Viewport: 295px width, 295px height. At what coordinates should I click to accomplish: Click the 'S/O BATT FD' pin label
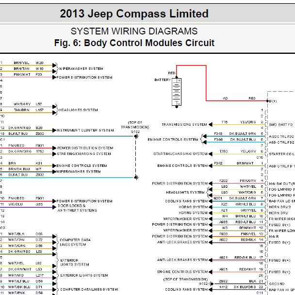coord(281,125)
